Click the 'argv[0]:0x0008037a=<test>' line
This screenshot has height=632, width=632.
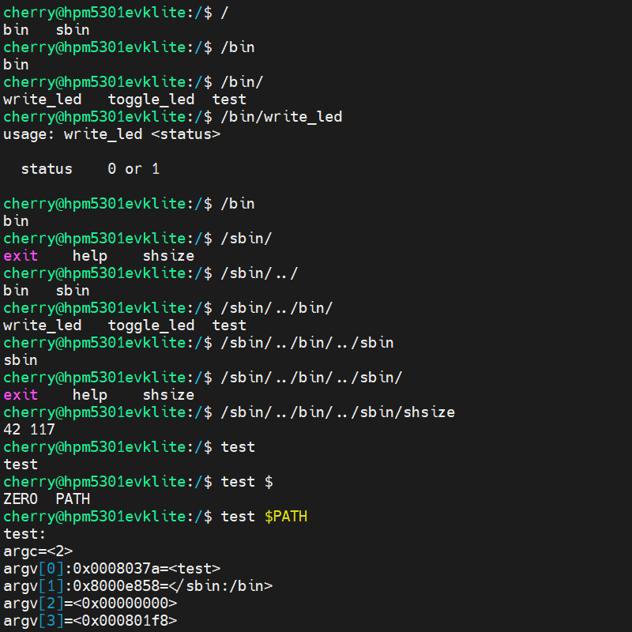coord(111,569)
